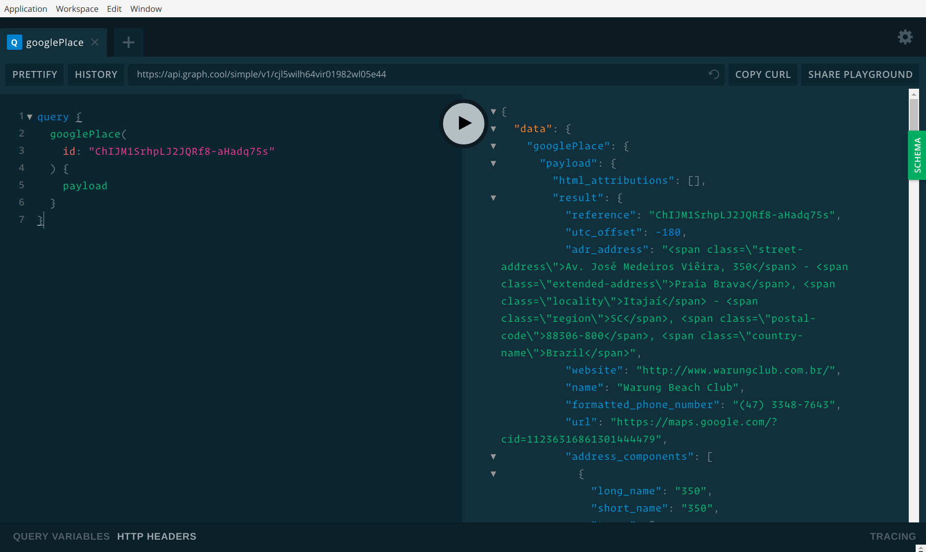Open the SCHEMA side panel
Image resolution: width=926 pixels, height=552 pixels.
pyautogui.click(x=917, y=155)
